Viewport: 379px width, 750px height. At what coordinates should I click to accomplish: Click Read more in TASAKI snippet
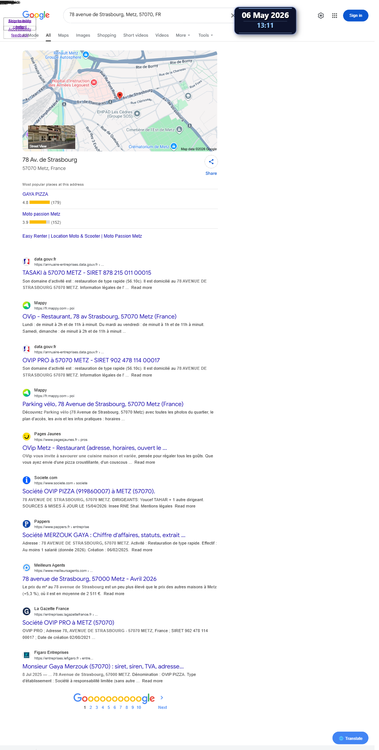(x=142, y=288)
